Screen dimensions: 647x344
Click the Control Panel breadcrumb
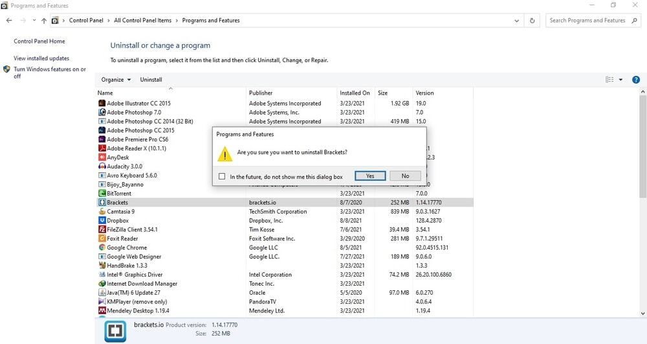coord(86,20)
